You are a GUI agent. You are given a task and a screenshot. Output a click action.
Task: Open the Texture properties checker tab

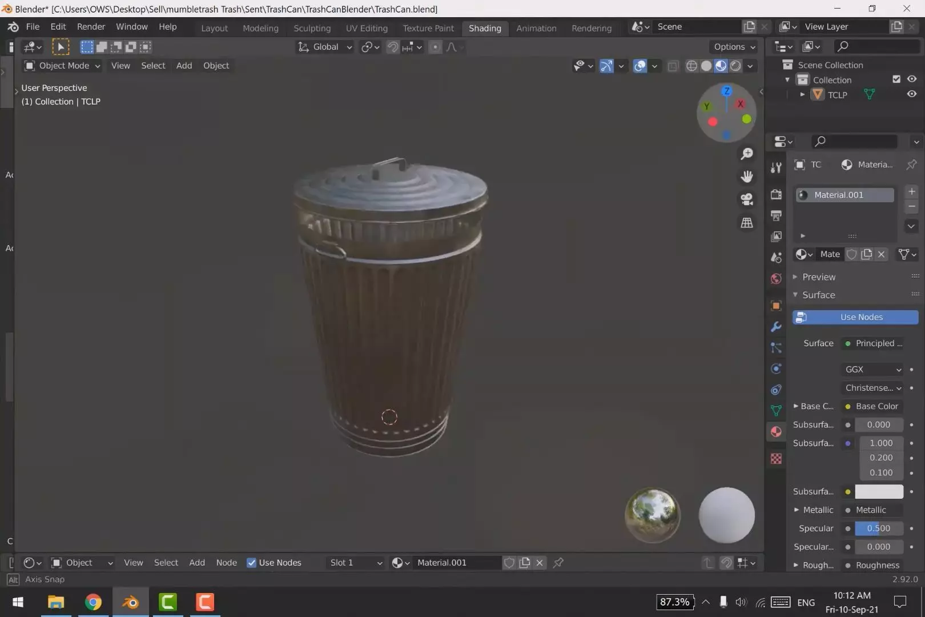tap(776, 458)
